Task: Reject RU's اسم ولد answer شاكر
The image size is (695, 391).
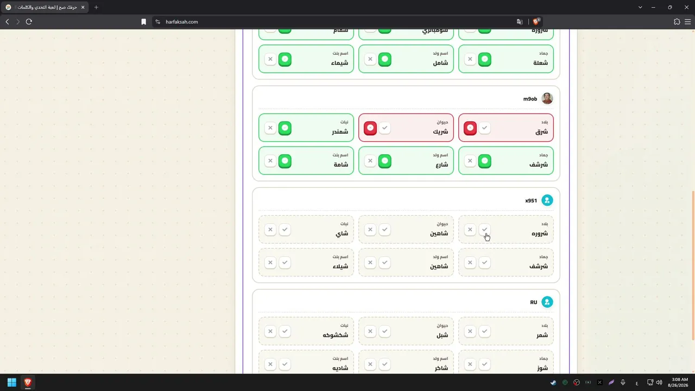Action: (370, 364)
